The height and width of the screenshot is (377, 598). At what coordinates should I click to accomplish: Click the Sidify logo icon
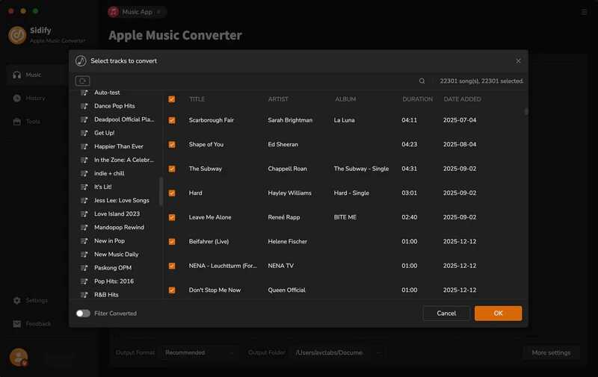(17, 35)
